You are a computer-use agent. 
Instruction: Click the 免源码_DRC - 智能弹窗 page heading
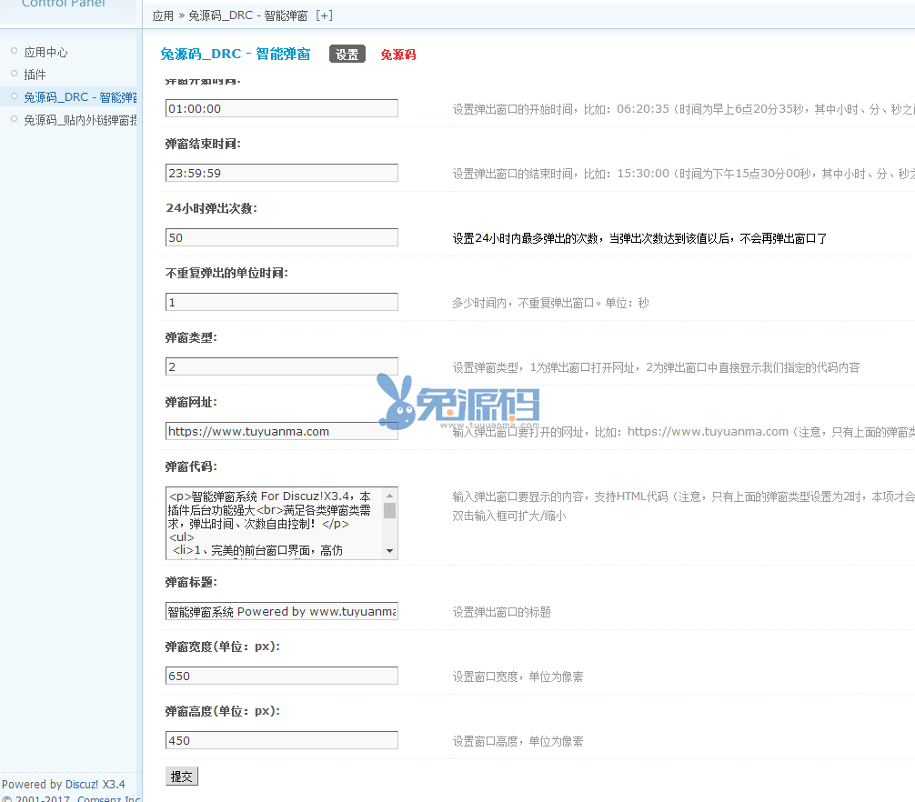[236, 55]
